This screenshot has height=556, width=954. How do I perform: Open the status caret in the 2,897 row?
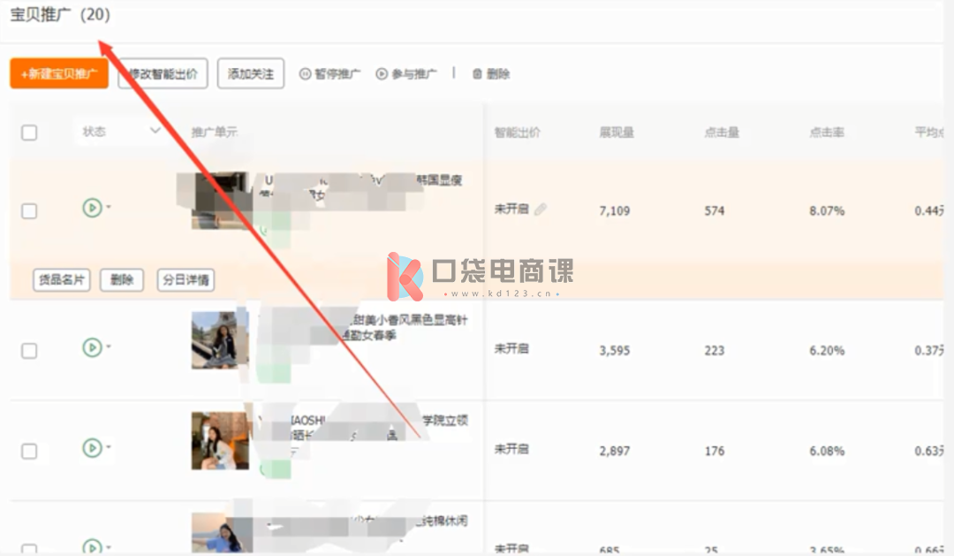pos(109,447)
